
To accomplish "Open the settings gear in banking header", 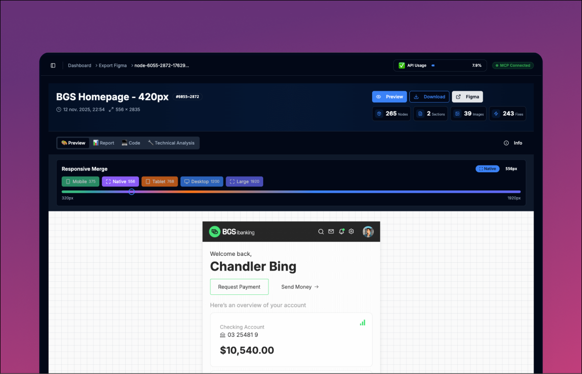I will (351, 231).
